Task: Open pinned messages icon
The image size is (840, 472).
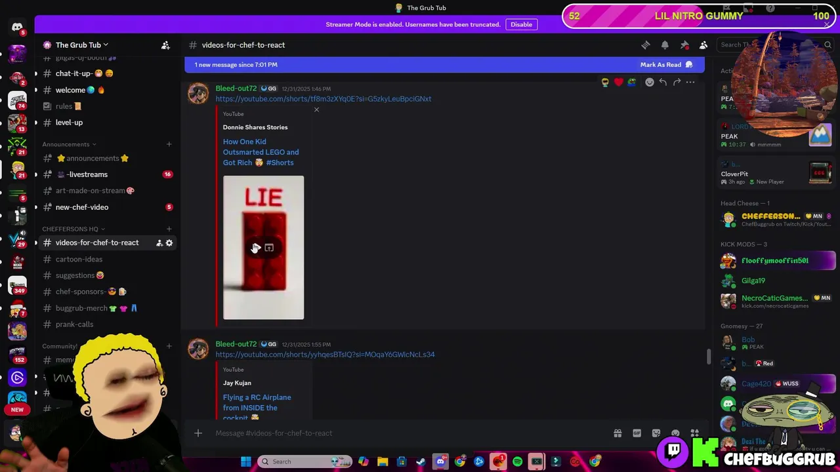Action: point(684,45)
